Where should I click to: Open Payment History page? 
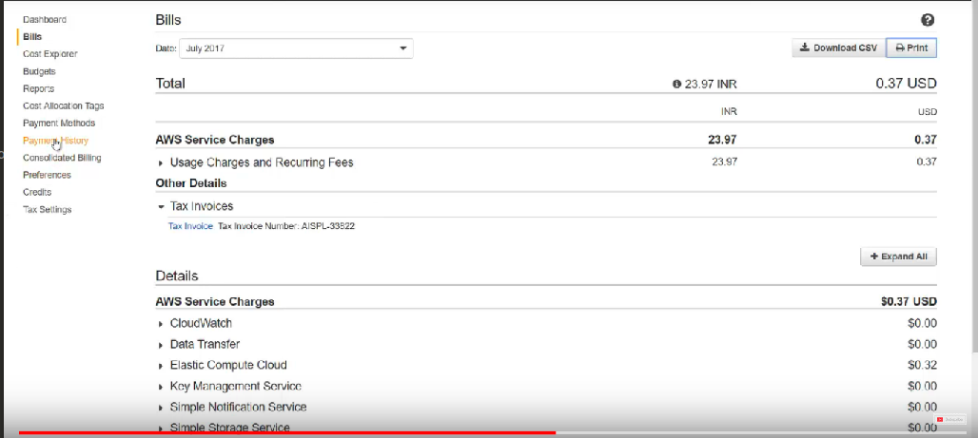(x=55, y=141)
